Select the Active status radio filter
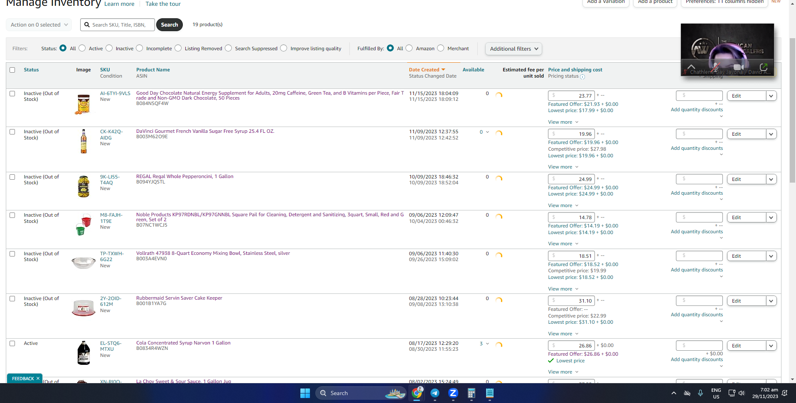The height and width of the screenshot is (403, 796). 82,48
